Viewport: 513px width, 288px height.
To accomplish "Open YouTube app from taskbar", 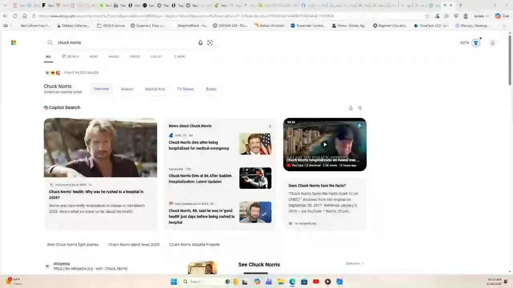I will coord(316,282).
